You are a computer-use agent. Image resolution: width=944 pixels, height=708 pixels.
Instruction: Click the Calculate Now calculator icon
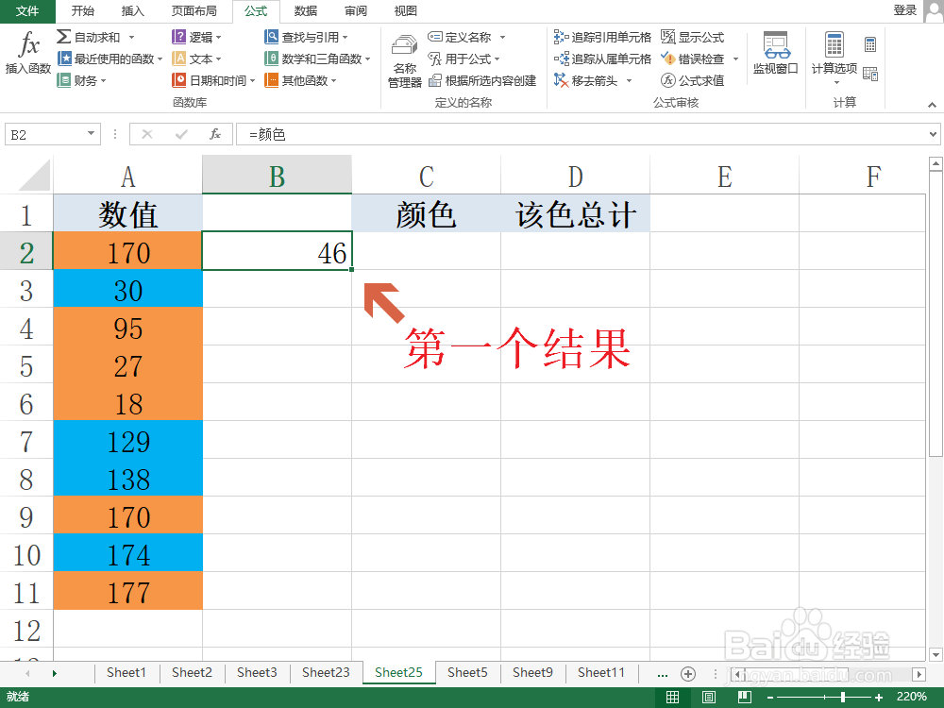point(870,44)
